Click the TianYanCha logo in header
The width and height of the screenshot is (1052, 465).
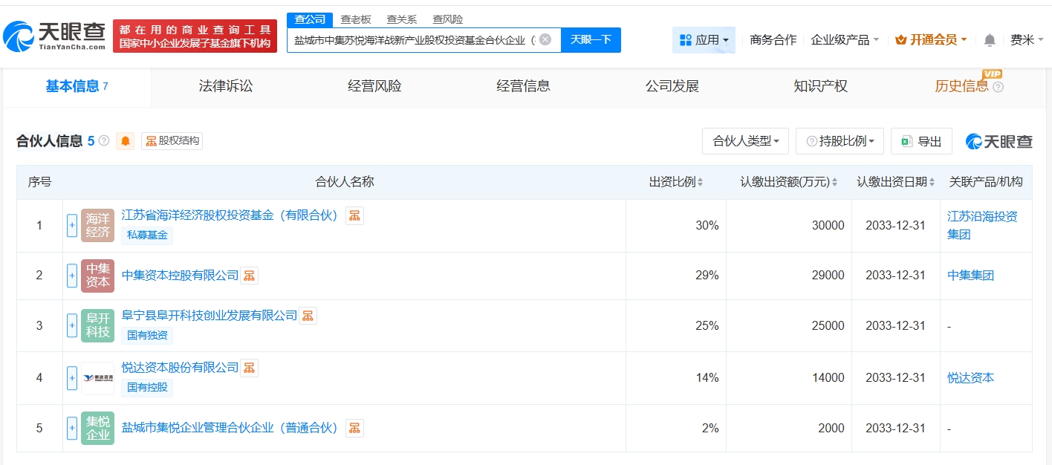click(56, 36)
